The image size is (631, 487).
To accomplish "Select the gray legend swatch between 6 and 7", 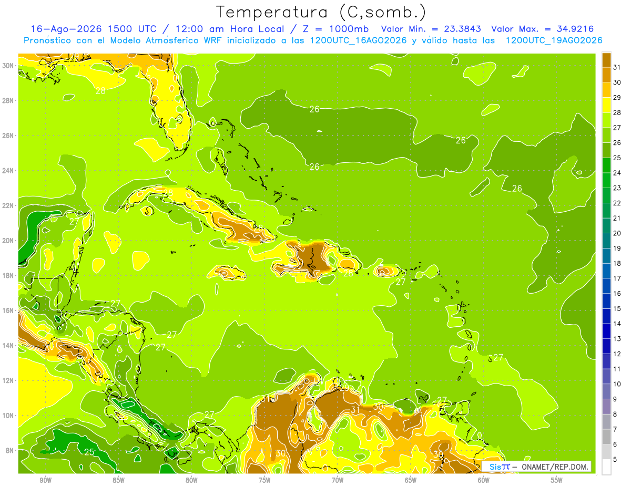I will [x=606, y=437].
